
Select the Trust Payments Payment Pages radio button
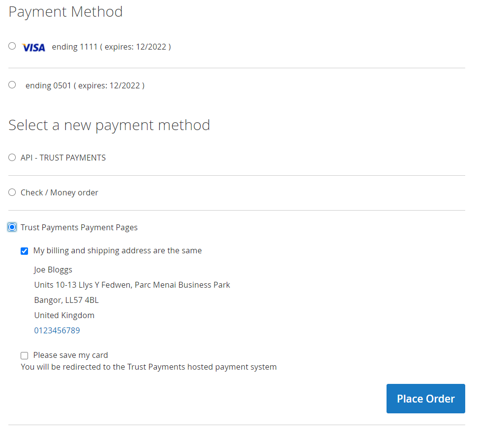12,227
